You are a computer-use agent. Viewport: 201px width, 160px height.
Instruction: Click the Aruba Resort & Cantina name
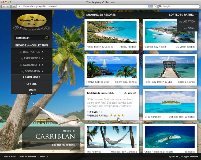100,47
